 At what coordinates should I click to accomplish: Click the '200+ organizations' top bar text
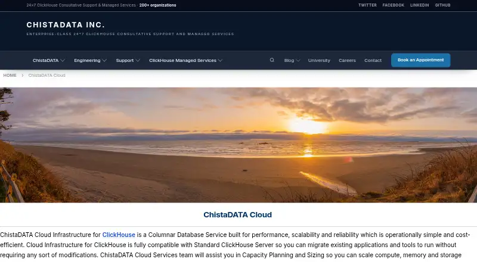[157, 5]
